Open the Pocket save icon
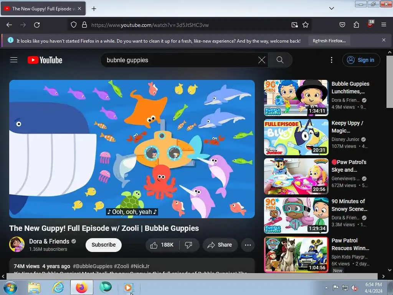 tap(342, 25)
